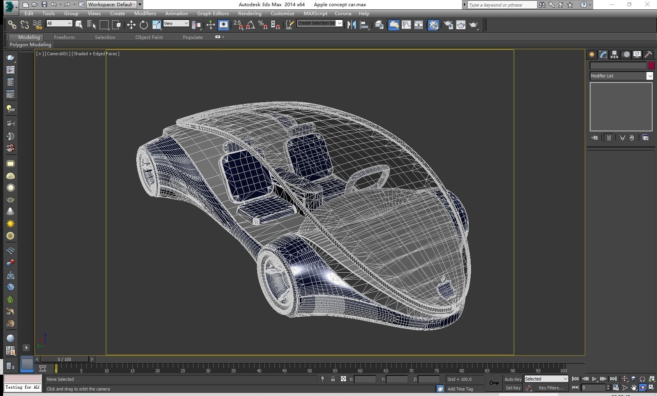Choose the Bind to Space Warp tool
Screen dimensions: 657x396
(37, 25)
